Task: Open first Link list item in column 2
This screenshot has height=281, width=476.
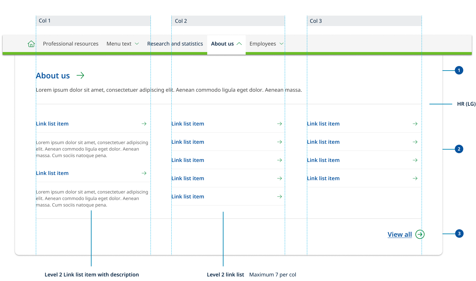Action: coord(188,124)
